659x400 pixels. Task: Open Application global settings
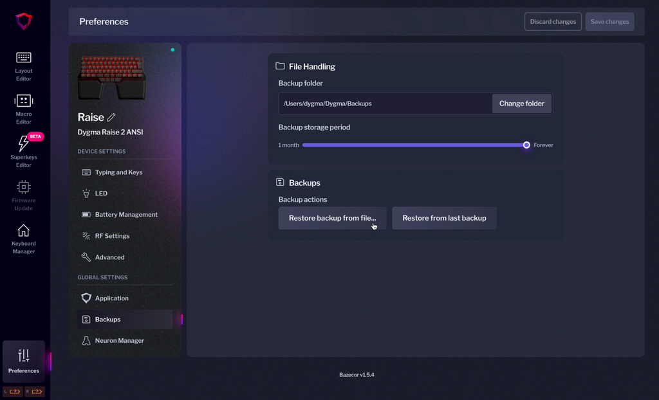click(x=111, y=298)
